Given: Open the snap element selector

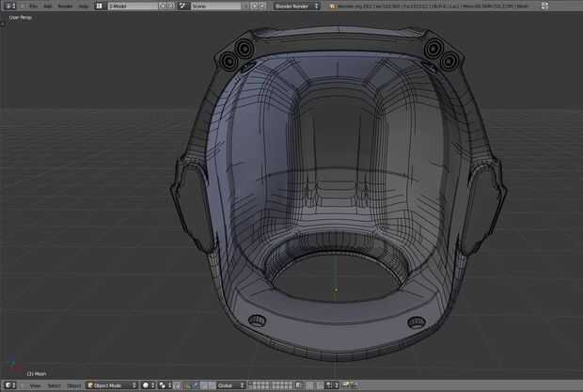Looking at the screenshot, I should click(332, 385).
